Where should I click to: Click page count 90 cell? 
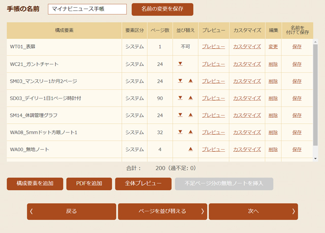[160, 98]
